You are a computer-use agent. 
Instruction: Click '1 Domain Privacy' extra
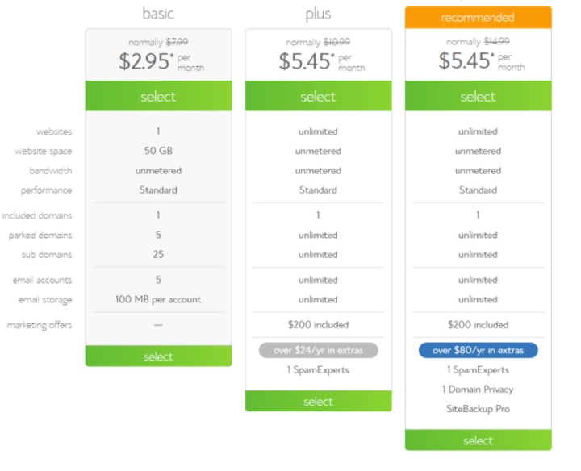[x=478, y=390]
